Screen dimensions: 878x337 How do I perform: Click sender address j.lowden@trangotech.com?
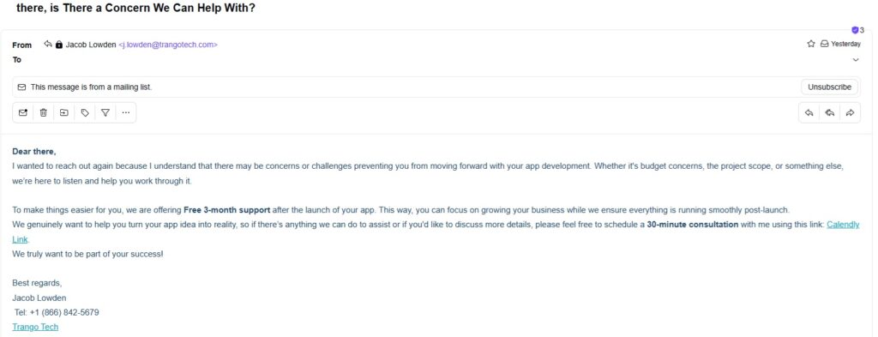pos(168,45)
